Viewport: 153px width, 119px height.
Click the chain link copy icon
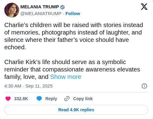coord(67,99)
